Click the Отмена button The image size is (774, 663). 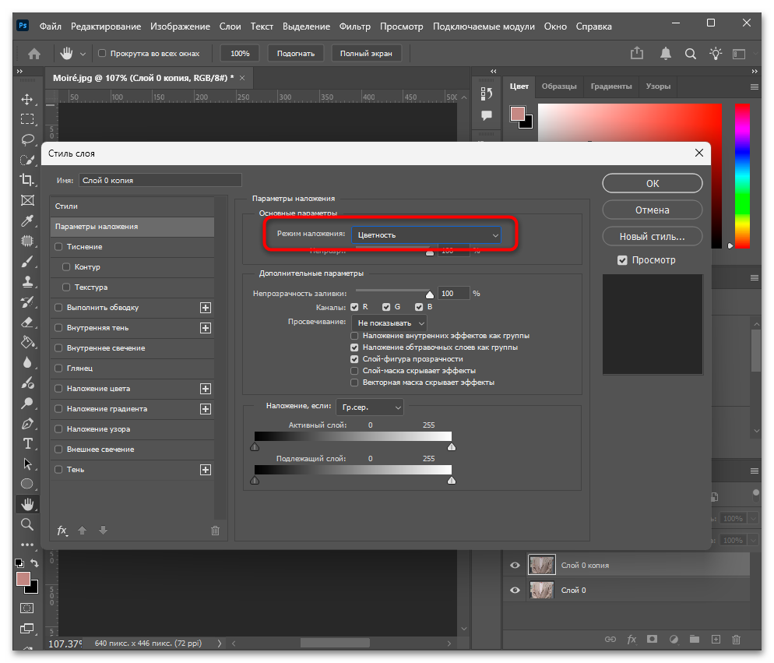652,210
